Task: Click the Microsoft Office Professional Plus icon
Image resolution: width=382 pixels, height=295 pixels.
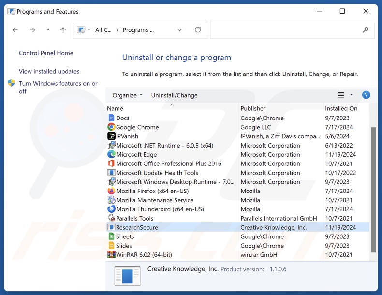Action: coord(111,163)
